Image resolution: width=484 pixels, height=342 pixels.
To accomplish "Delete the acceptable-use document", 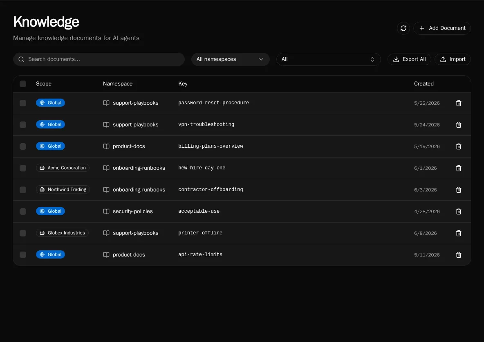I will 458,211.
